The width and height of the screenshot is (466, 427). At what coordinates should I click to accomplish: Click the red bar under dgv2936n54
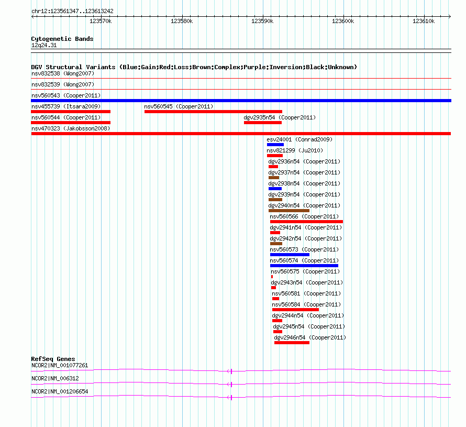(273, 167)
